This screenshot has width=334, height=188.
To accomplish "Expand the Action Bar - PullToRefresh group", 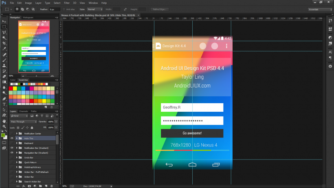I will click(x=17, y=172).
